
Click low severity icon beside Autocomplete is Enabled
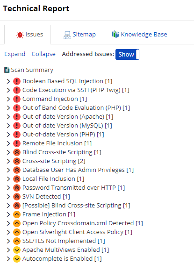click(x=17, y=259)
